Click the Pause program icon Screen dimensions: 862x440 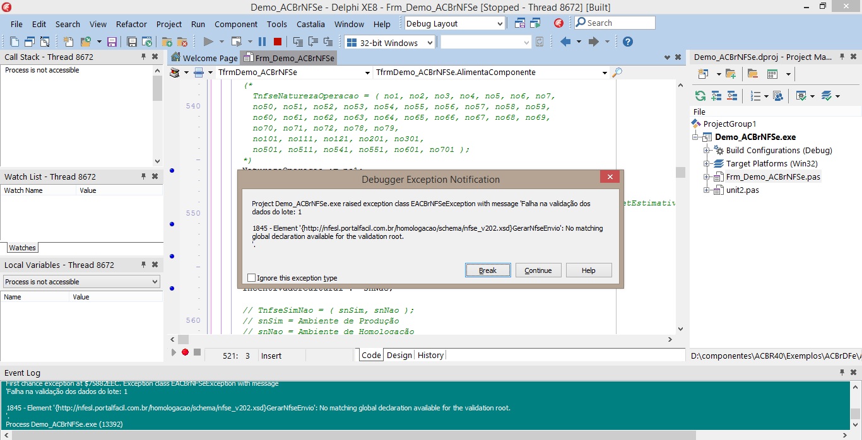[263, 42]
